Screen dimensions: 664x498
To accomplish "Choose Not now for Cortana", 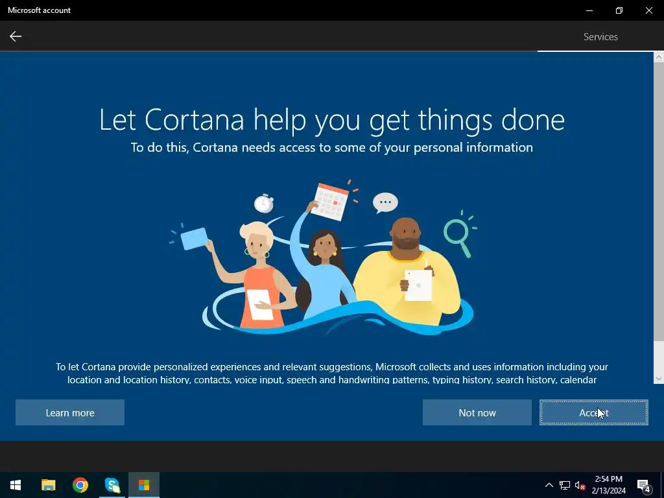I will pos(477,412).
